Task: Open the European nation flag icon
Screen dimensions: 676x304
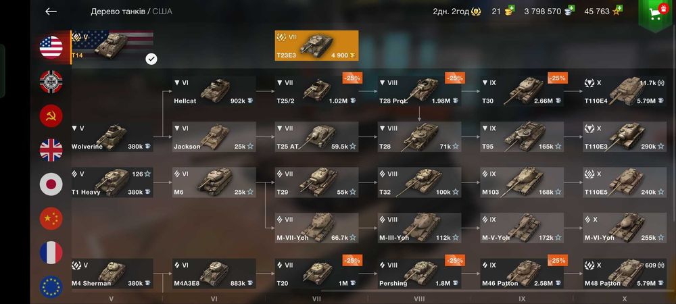Action: click(x=51, y=287)
